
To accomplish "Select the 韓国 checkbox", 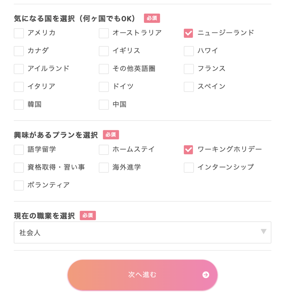I will (19, 105).
